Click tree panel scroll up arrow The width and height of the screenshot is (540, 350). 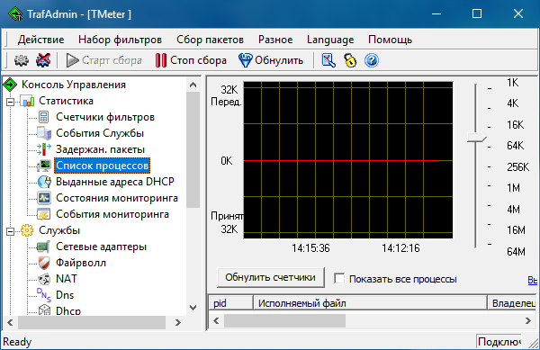coord(193,85)
